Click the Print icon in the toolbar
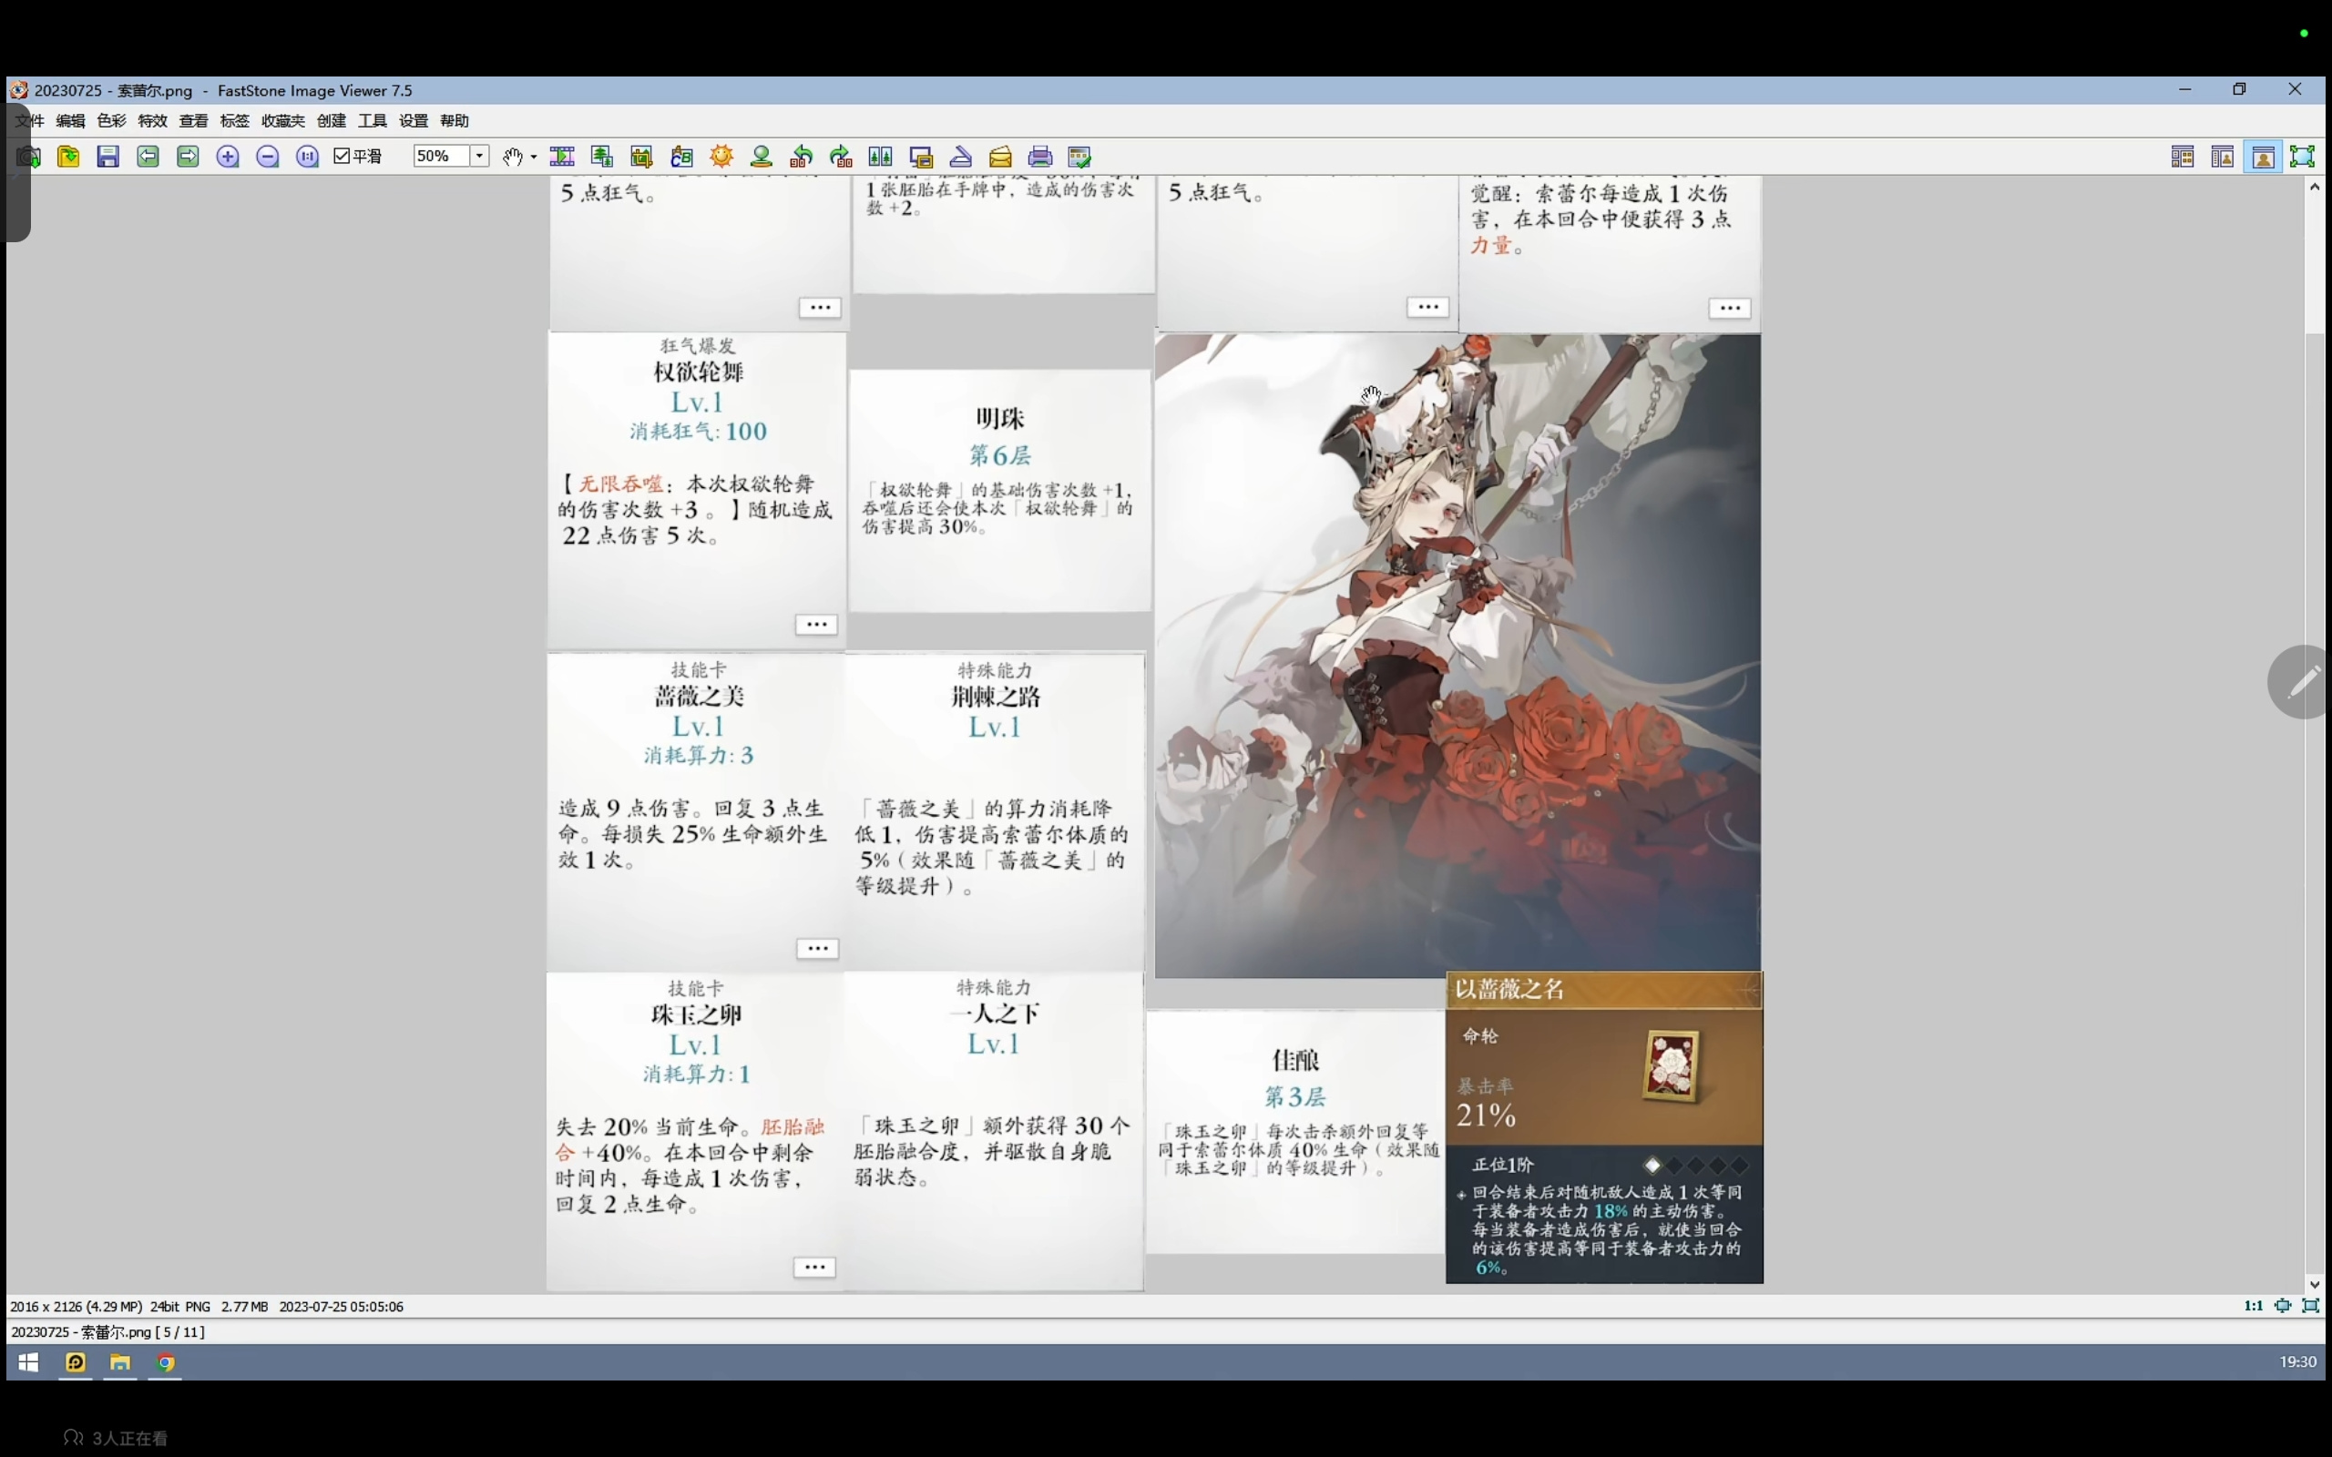The width and height of the screenshot is (2332, 1457). pos(1039,157)
